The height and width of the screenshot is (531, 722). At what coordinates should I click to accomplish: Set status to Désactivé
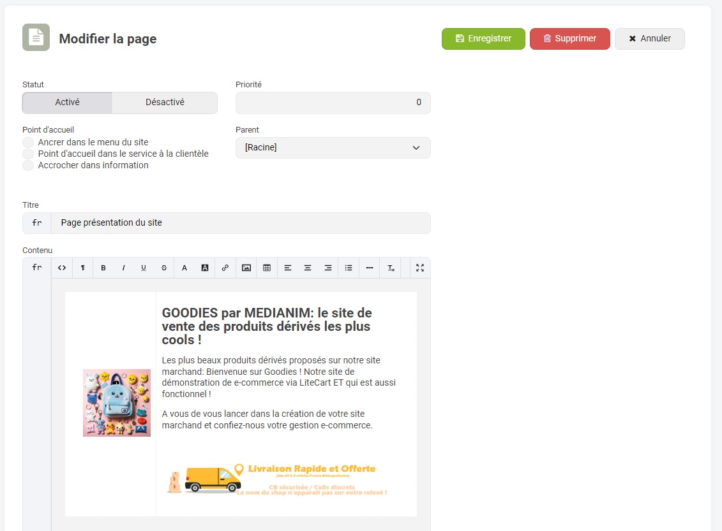pyautogui.click(x=165, y=103)
